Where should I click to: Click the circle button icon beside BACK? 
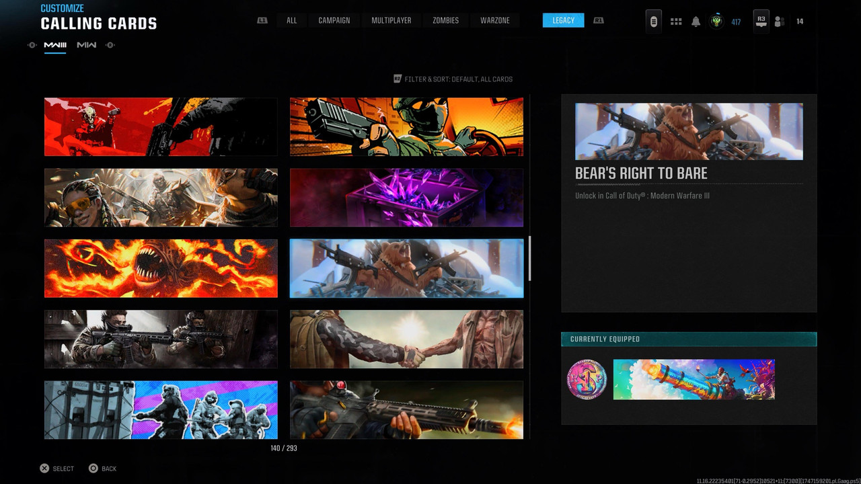93,469
